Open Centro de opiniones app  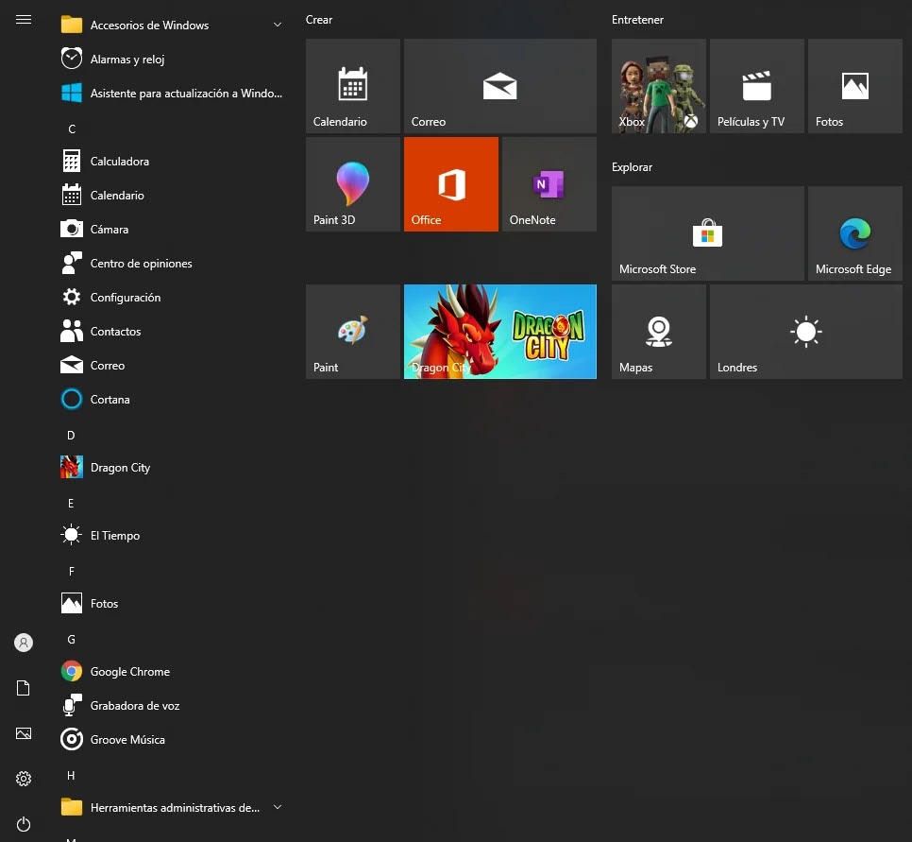(172, 264)
